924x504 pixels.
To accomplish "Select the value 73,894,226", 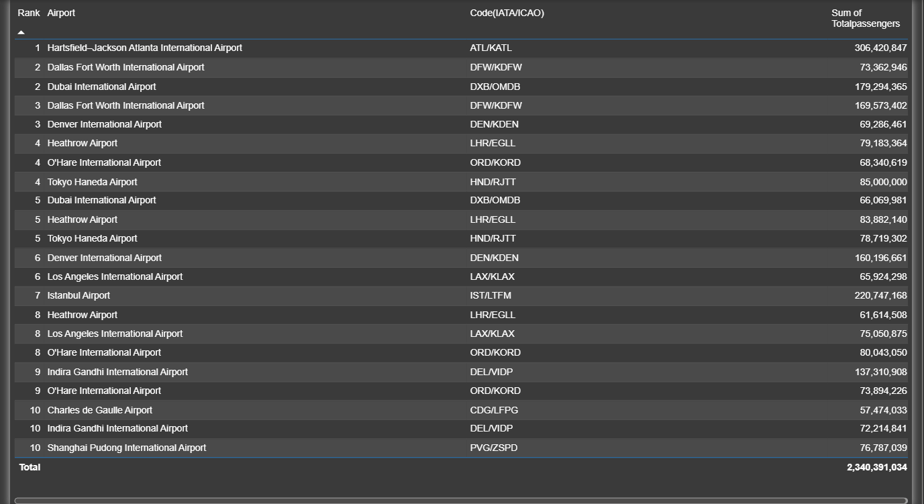I will click(x=883, y=391).
